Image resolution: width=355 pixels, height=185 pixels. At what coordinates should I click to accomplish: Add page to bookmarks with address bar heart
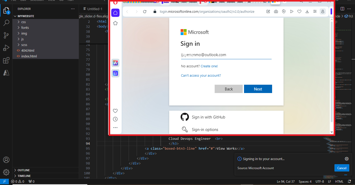click(x=299, y=11)
